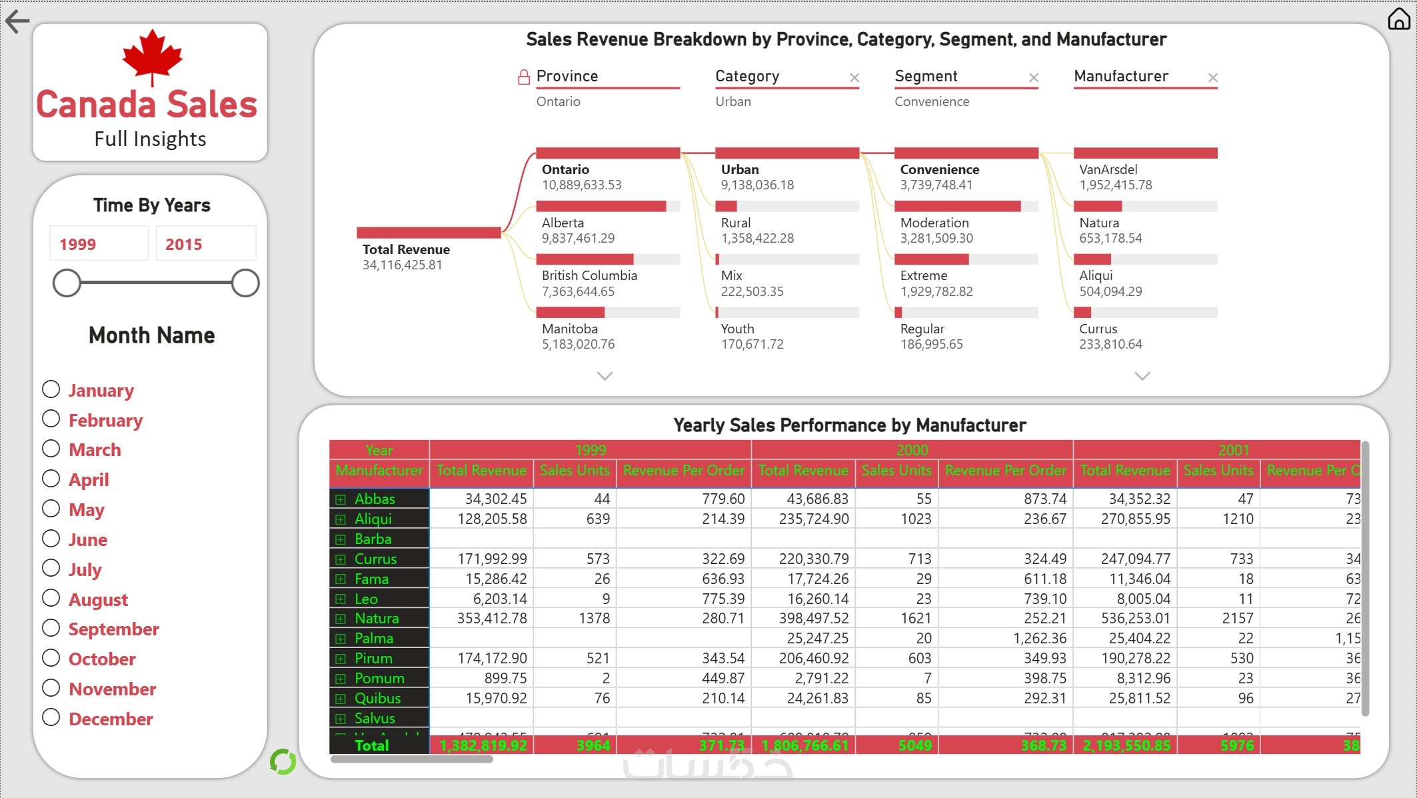Expand the Quibus row in matrix
Viewport: 1417px width, 798px height.
pos(341,699)
